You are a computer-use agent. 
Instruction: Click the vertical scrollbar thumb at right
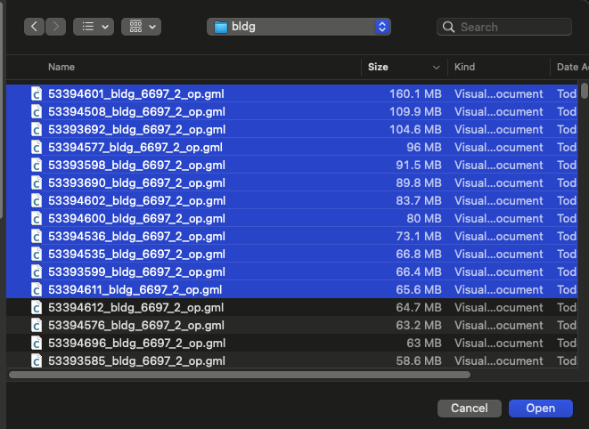[x=585, y=90]
